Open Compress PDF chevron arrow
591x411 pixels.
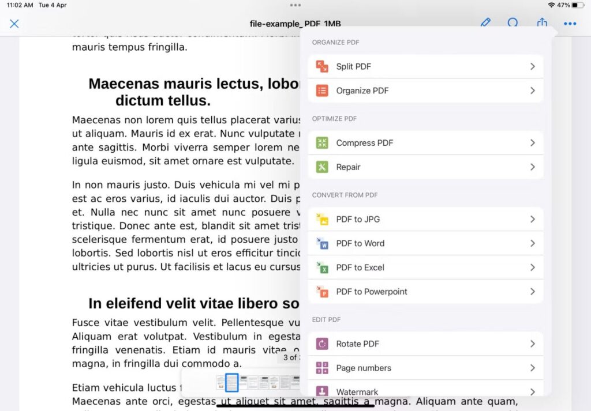pyautogui.click(x=533, y=142)
